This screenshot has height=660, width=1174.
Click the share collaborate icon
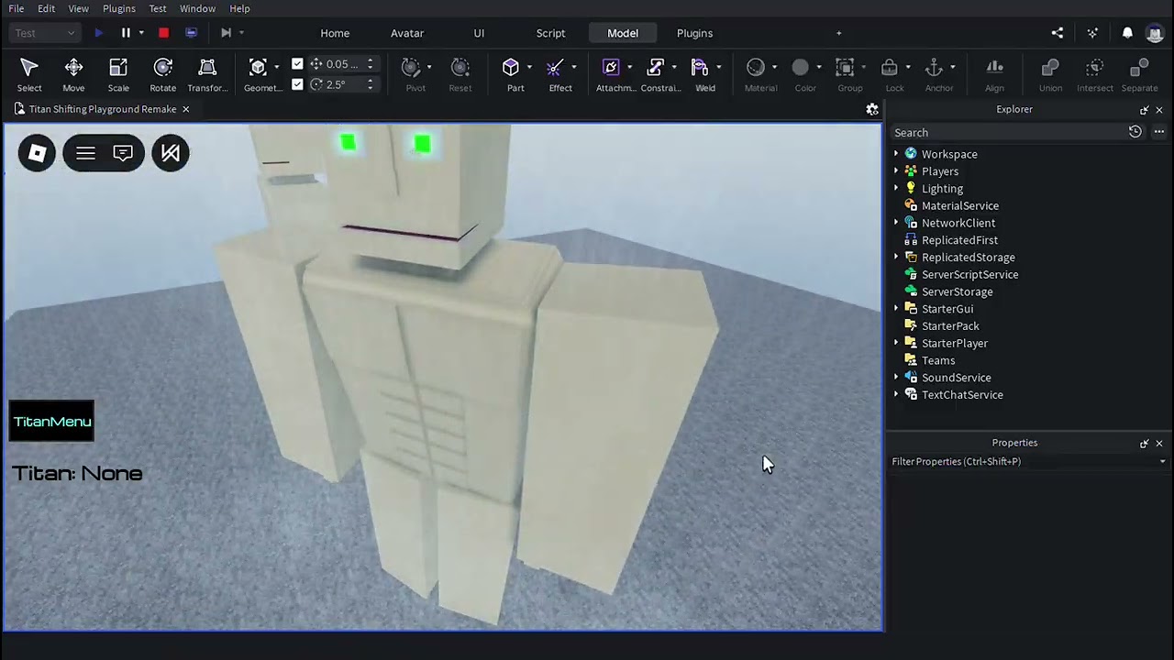pos(1058,33)
